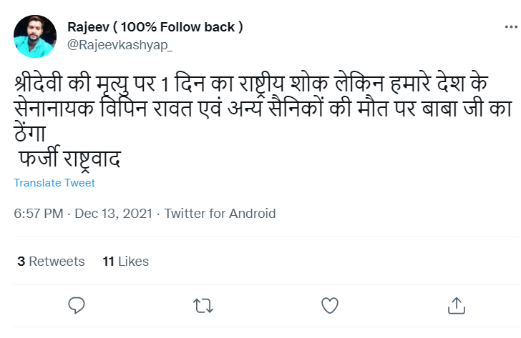Viewport: 521px width, 338px height.
Task: Select the Dec 13, 2021 date
Action: 116,214
